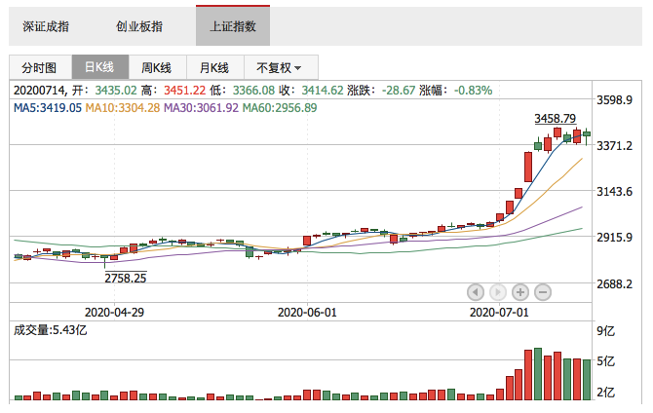Click the low price 3366.08 value
Viewport: 653px width, 413px height.
tap(253, 91)
